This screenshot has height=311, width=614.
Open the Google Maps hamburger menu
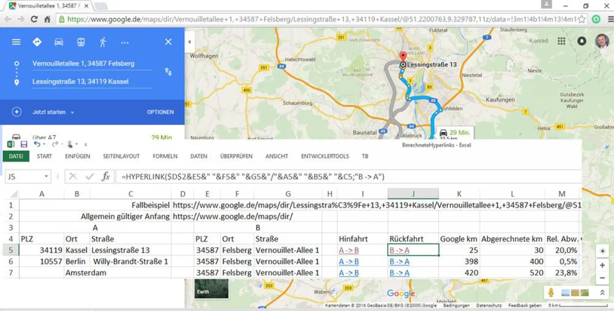pos(16,42)
